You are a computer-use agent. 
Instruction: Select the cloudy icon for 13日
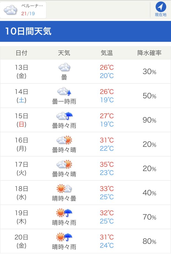pos(64,67)
